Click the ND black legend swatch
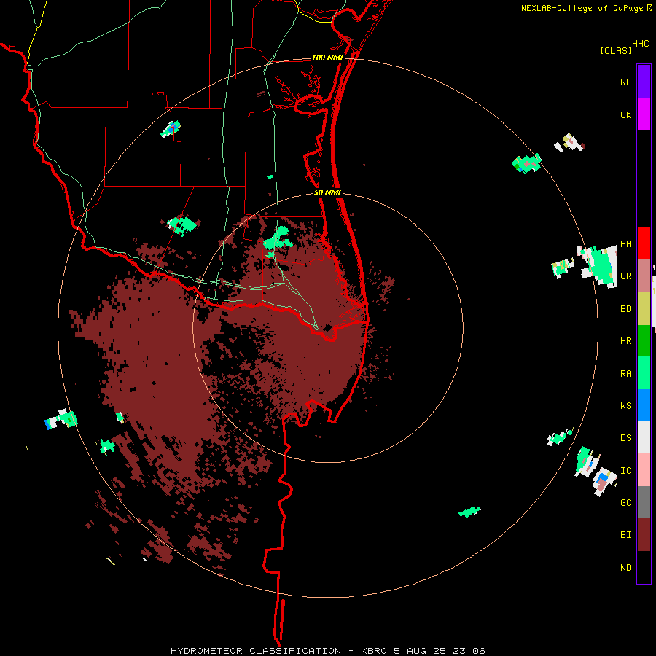656x656 pixels. click(644, 567)
